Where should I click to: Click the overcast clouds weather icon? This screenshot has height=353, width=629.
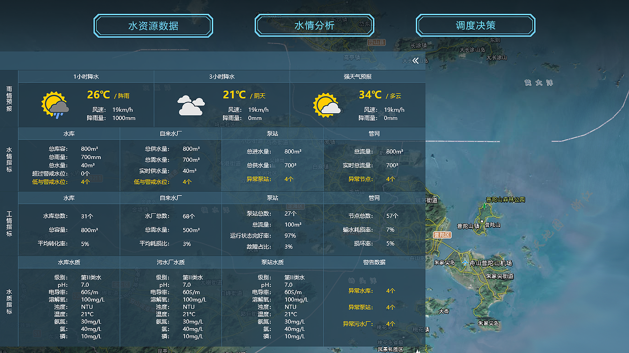tap(191, 105)
